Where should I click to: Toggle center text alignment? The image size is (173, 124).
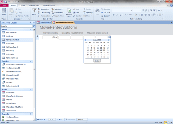145,15
